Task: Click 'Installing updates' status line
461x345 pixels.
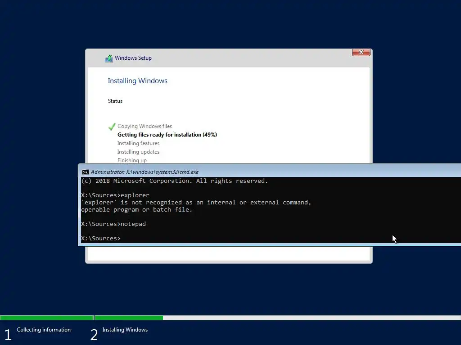Action: pyautogui.click(x=138, y=152)
